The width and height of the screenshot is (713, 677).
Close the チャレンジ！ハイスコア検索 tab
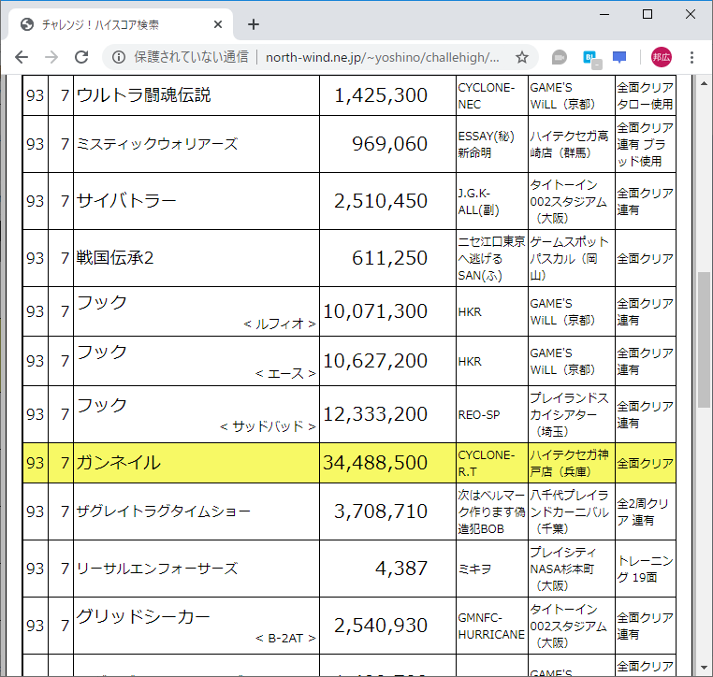218,24
